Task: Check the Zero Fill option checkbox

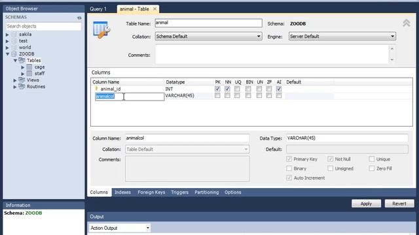Action: (x=371, y=168)
